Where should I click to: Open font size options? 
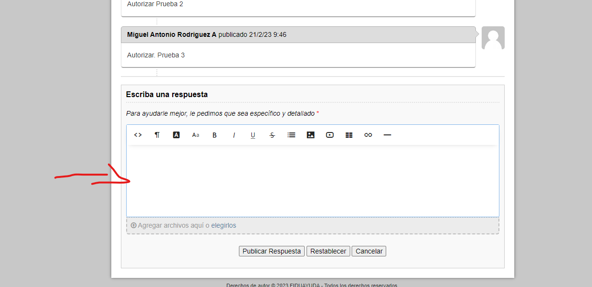[195, 135]
